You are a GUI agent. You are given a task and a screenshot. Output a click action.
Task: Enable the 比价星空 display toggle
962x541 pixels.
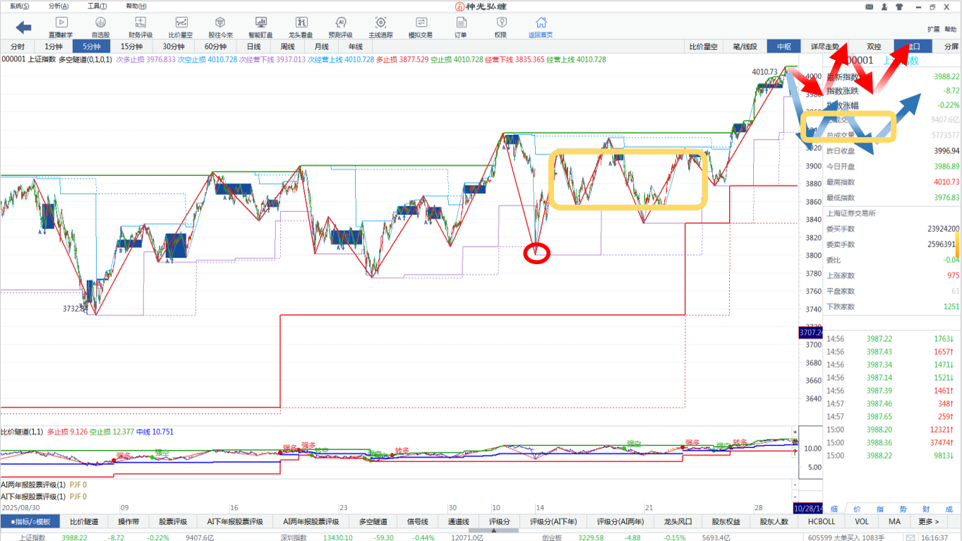[x=704, y=47]
